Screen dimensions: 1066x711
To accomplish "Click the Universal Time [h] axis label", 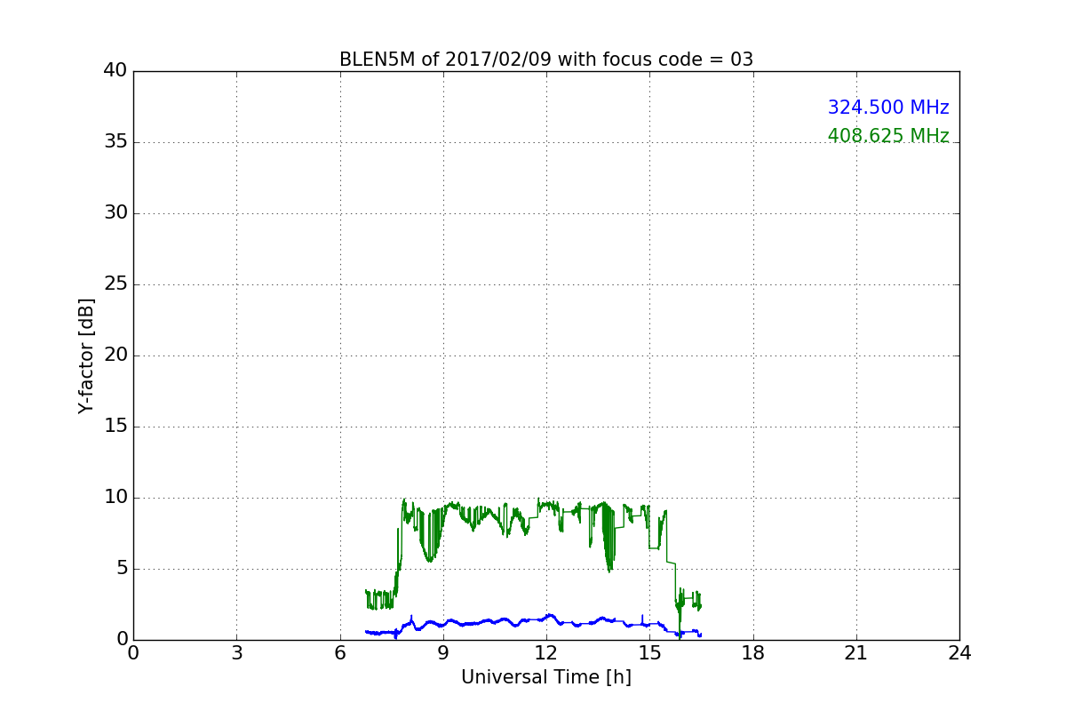I will 546,677.
